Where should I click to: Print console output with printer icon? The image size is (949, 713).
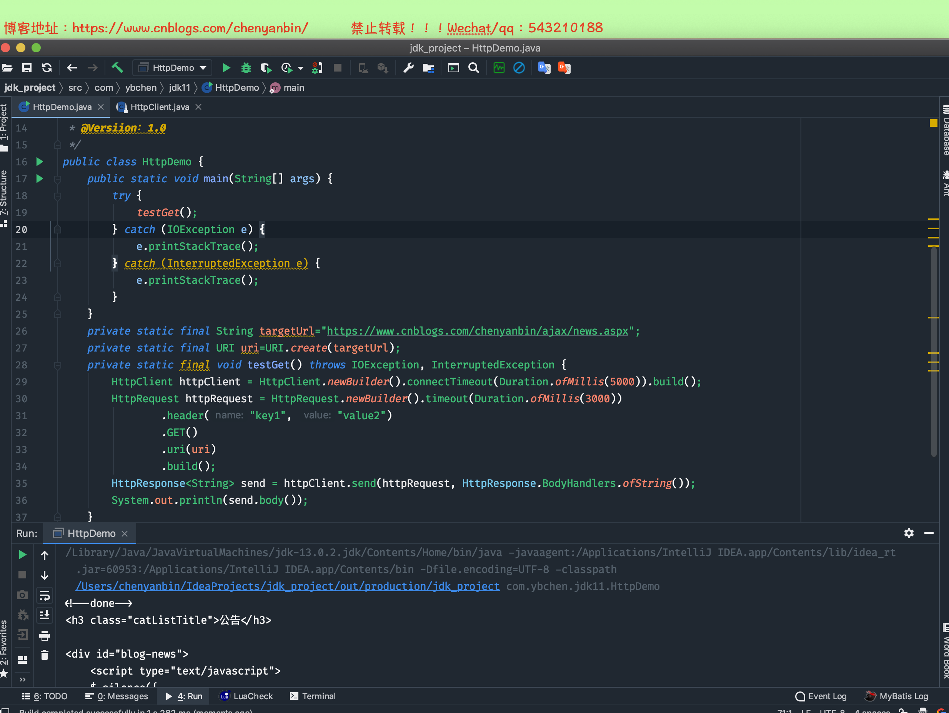(x=45, y=635)
